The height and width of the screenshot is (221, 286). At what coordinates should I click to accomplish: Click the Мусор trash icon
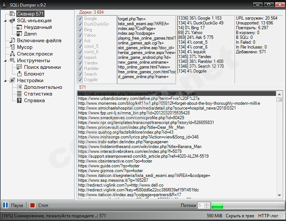click(x=12, y=47)
